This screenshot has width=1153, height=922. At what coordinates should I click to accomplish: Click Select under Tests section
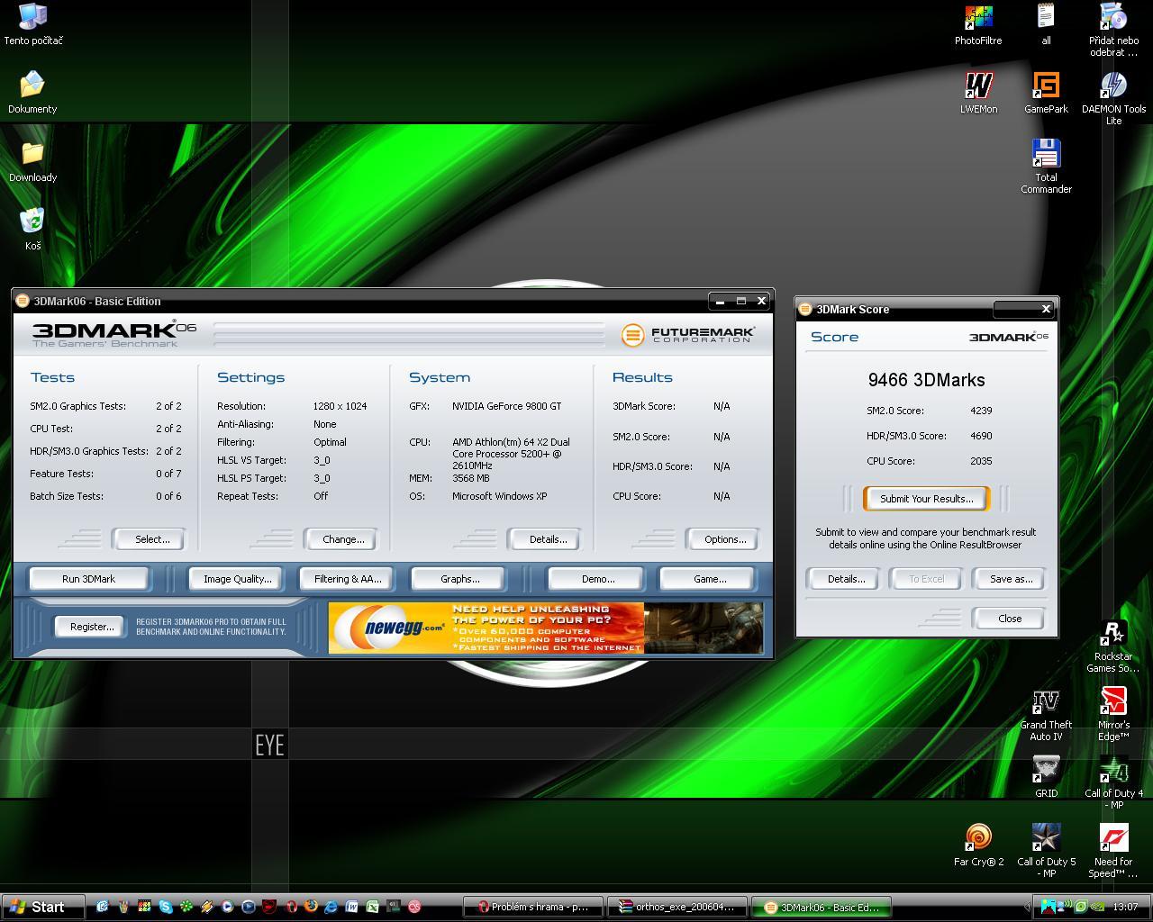151,539
